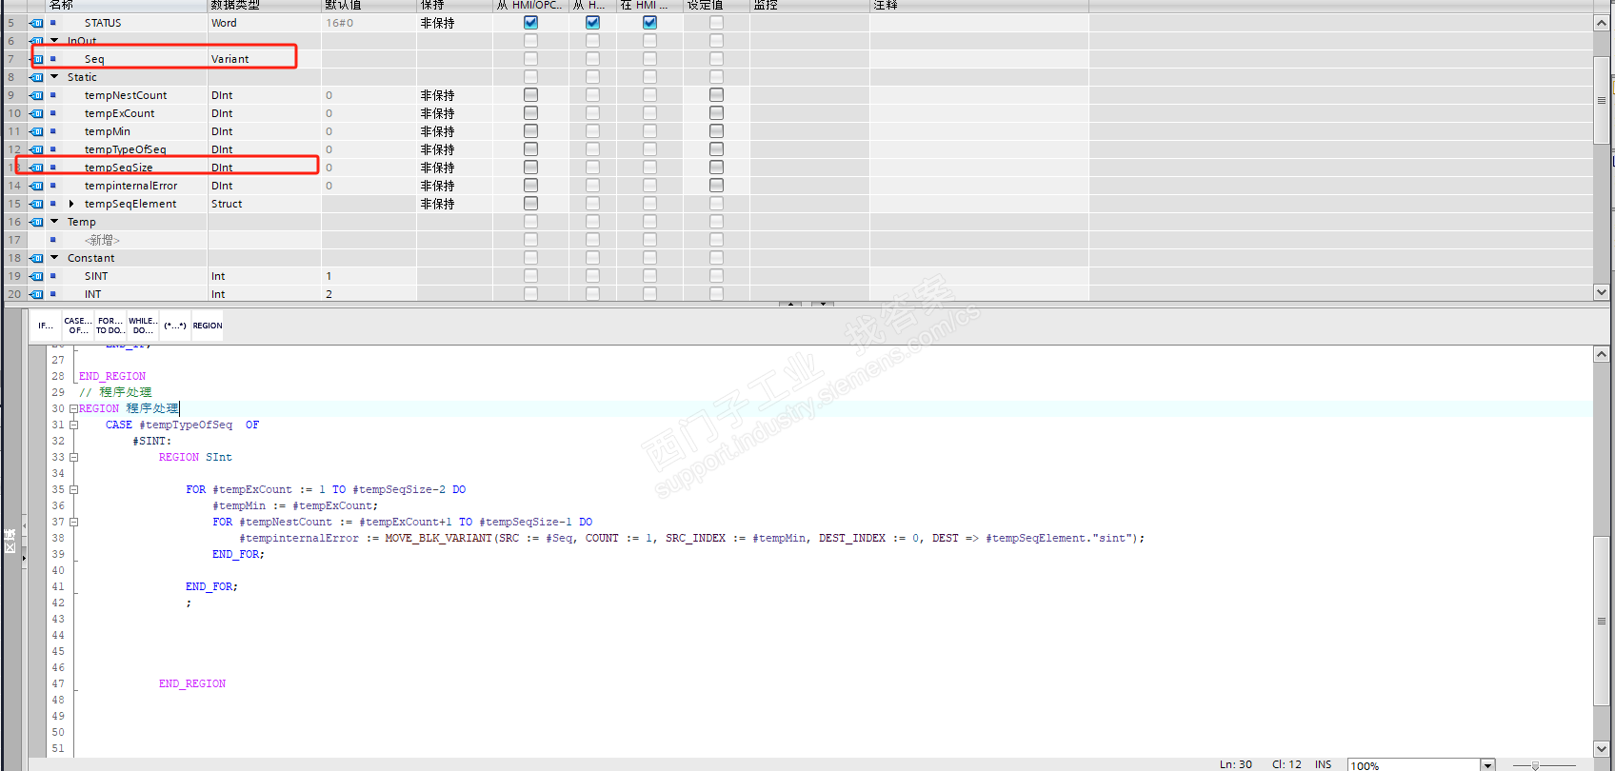The width and height of the screenshot is (1615, 771).
Task: Click the tag icon of the Temp section
Action: (x=37, y=222)
